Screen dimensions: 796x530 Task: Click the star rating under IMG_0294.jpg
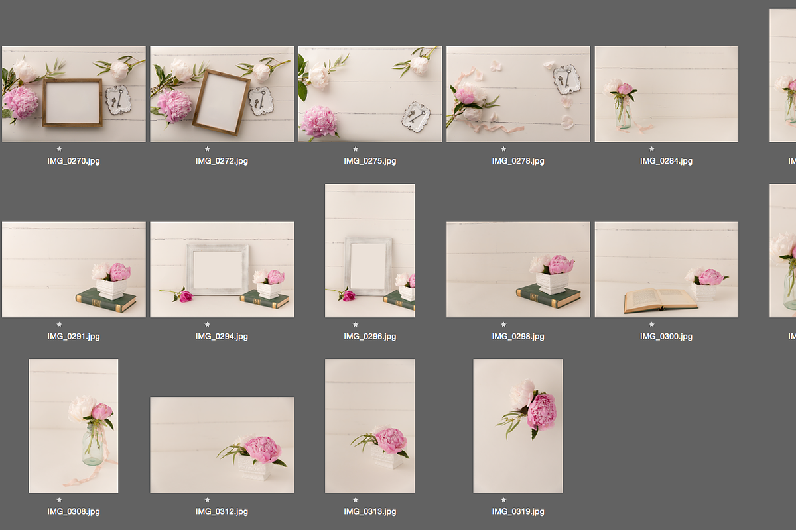(207, 325)
